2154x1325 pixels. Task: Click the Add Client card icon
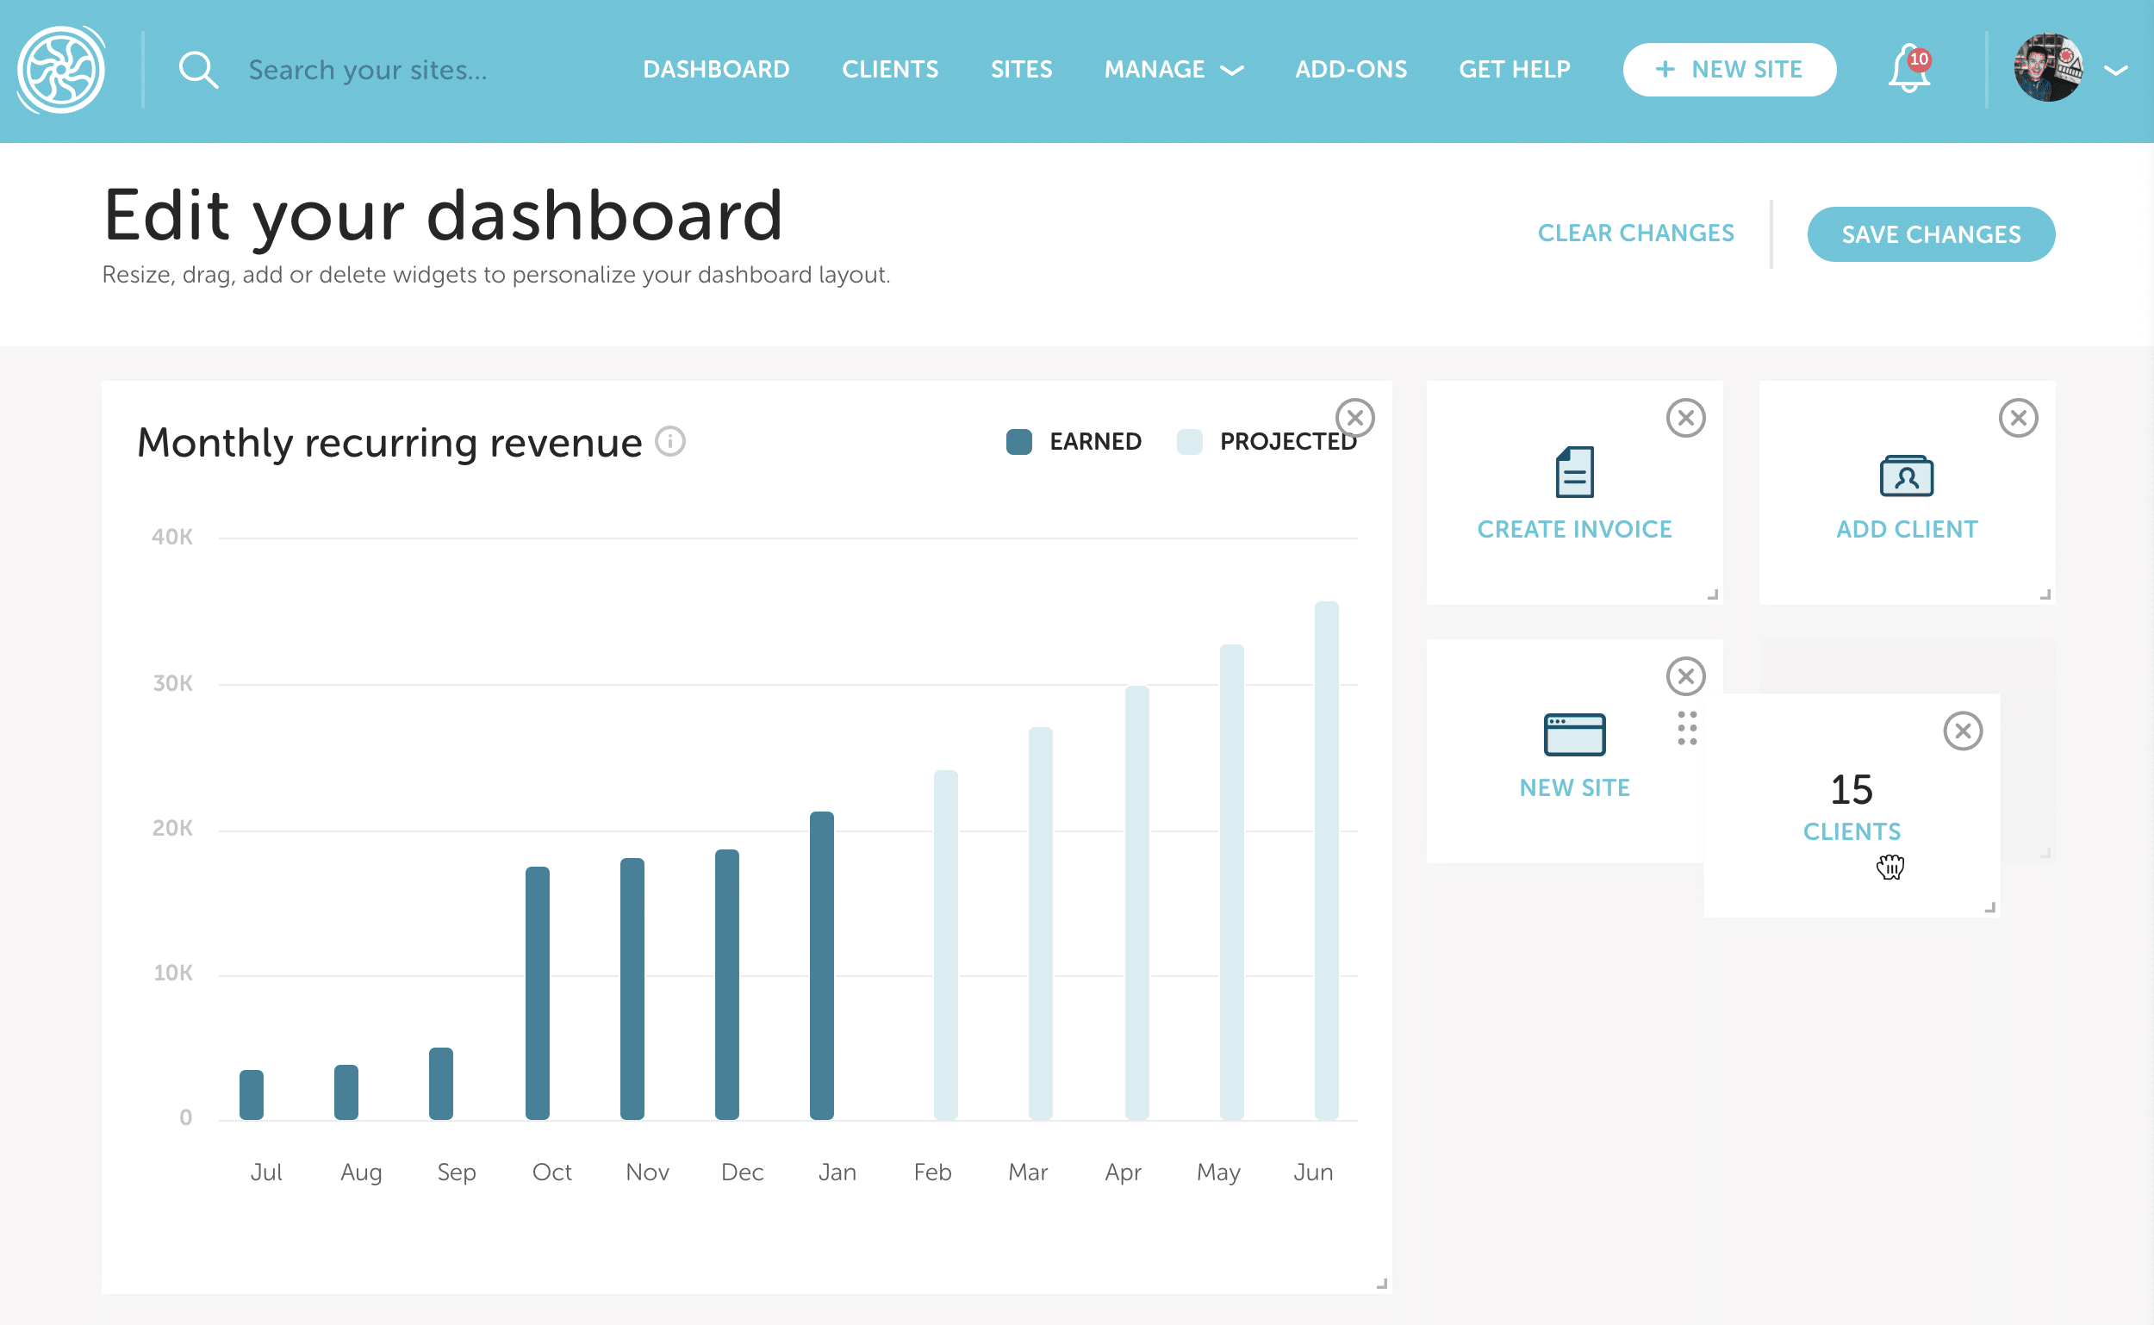1906,476
